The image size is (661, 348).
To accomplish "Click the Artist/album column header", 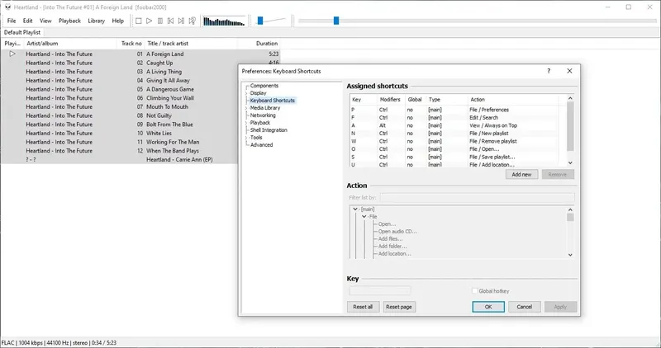I will [70, 44].
